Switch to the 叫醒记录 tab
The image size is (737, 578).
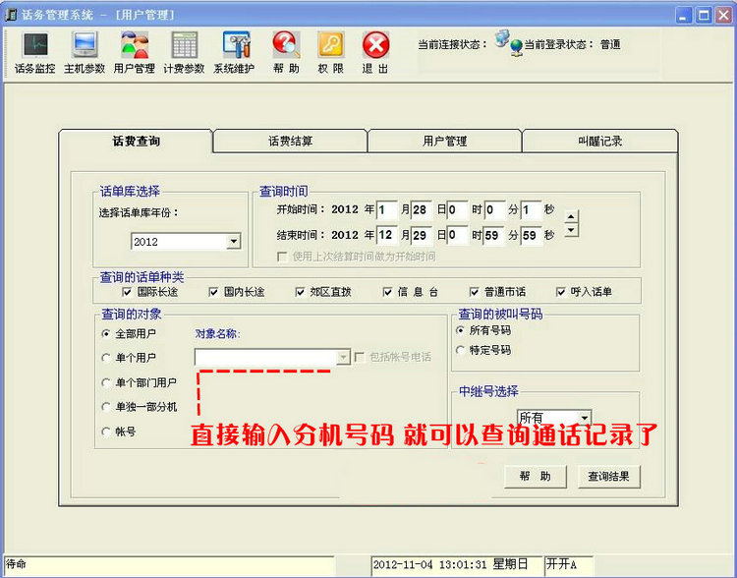click(x=599, y=142)
